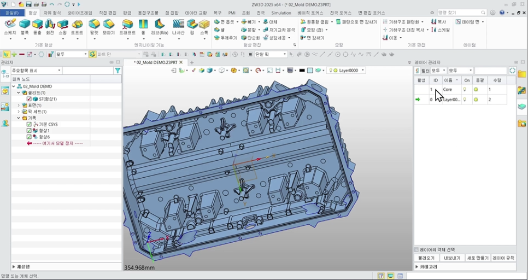Toggle the 형상6 history checkbox
The height and width of the screenshot is (280, 528).
(29, 137)
